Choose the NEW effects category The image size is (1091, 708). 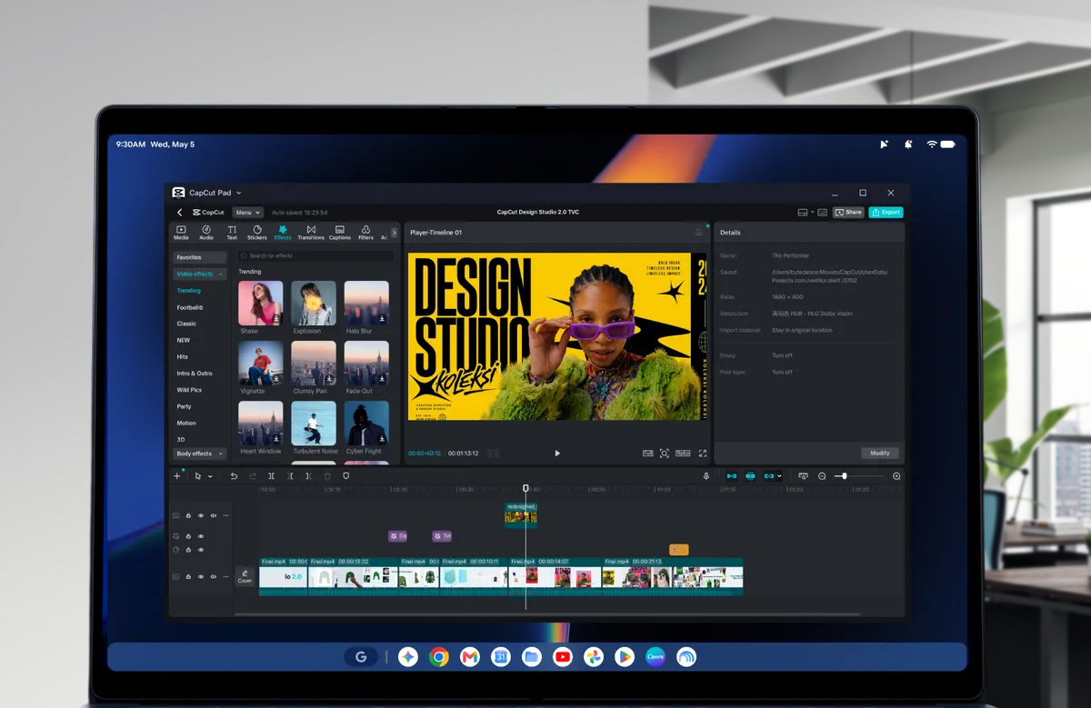pyautogui.click(x=184, y=340)
